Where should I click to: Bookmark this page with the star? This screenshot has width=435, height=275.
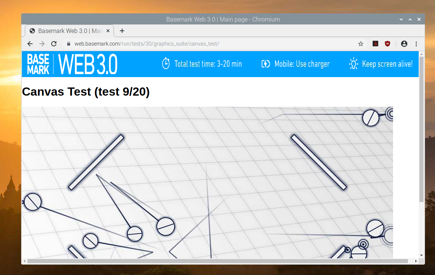[x=361, y=44]
